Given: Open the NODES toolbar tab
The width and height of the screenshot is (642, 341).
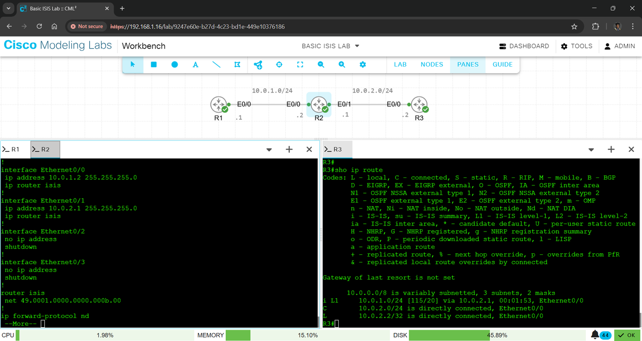Looking at the screenshot, I should coord(432,64).
